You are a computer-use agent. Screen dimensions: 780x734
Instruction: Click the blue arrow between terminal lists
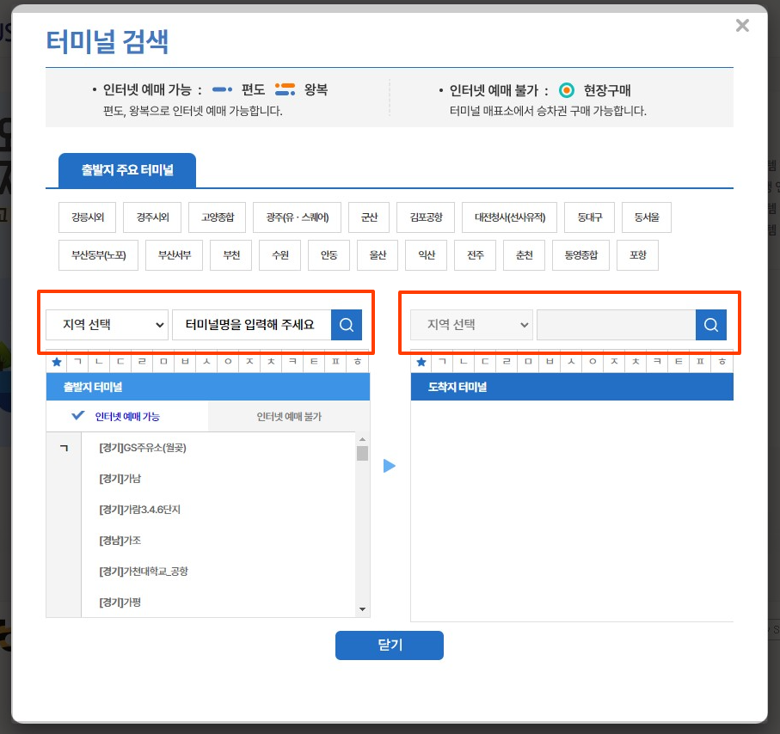(x=390, y=466)
